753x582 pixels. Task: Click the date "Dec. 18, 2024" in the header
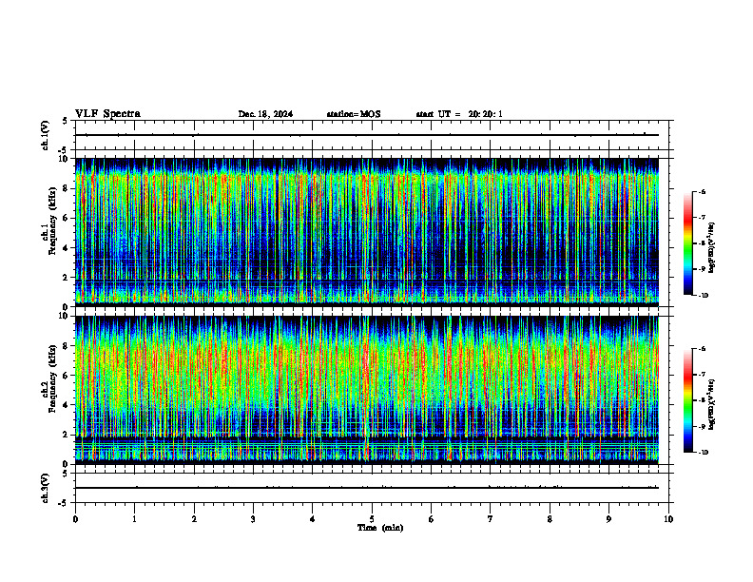tap(265, 114)
